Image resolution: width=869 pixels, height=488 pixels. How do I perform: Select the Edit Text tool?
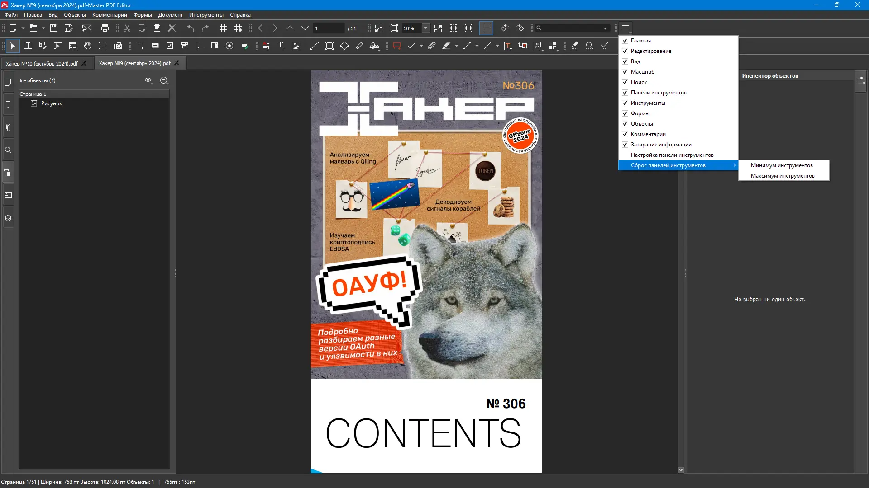point(28,46)
